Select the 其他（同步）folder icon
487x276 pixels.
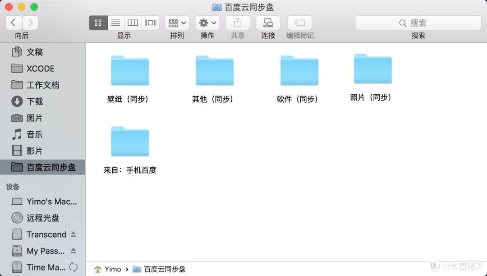[215, 70]
